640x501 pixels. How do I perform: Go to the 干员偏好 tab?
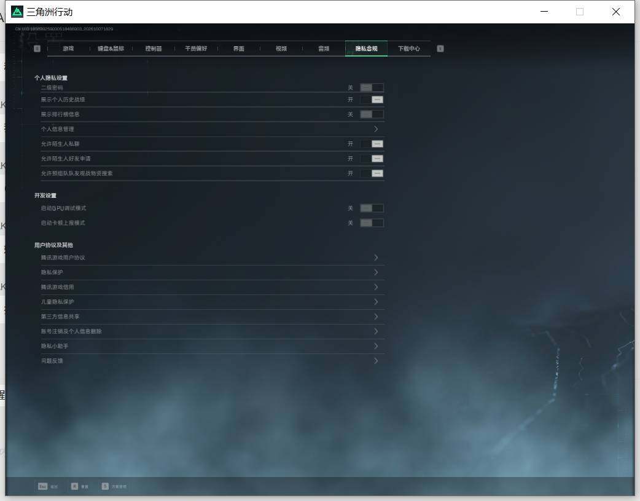pyautogui.click(x=196, y=49)
